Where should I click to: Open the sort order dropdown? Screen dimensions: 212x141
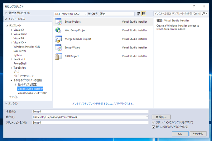tap(117, 14)
